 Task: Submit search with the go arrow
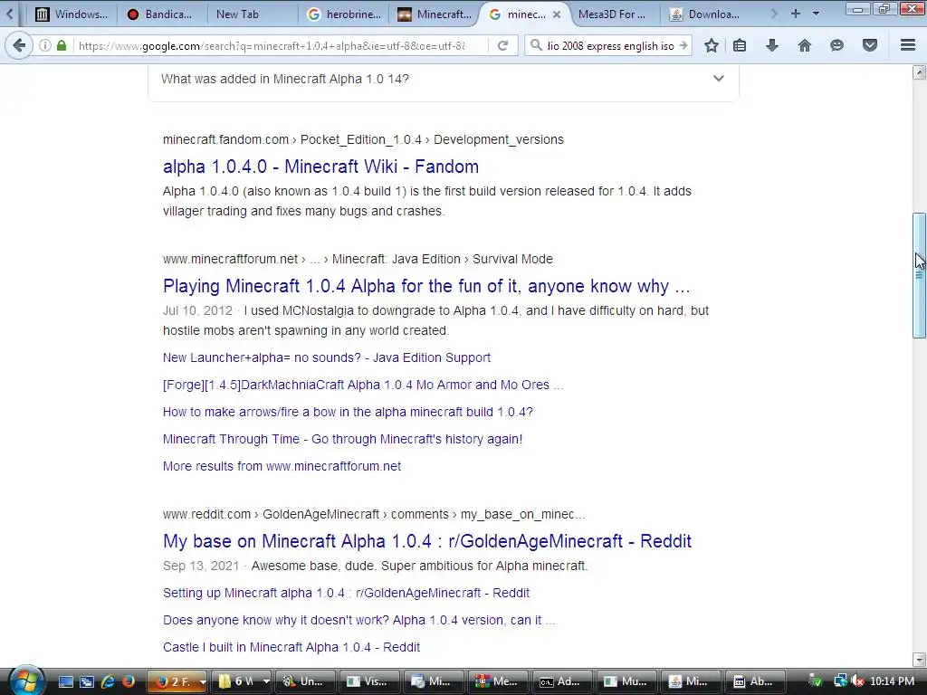click(683, 45)
